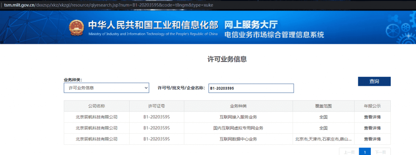The height and width of the screenshot is (155, 416).
Task: Click the 网上服务大厅 header title
Action: (251, 25)
